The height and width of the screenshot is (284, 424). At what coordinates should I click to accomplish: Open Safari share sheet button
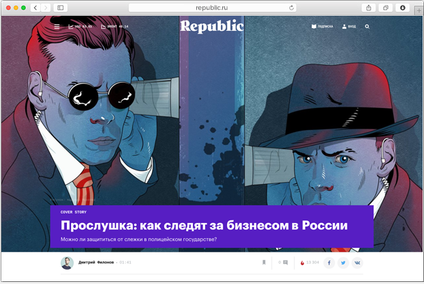[369, 8]
